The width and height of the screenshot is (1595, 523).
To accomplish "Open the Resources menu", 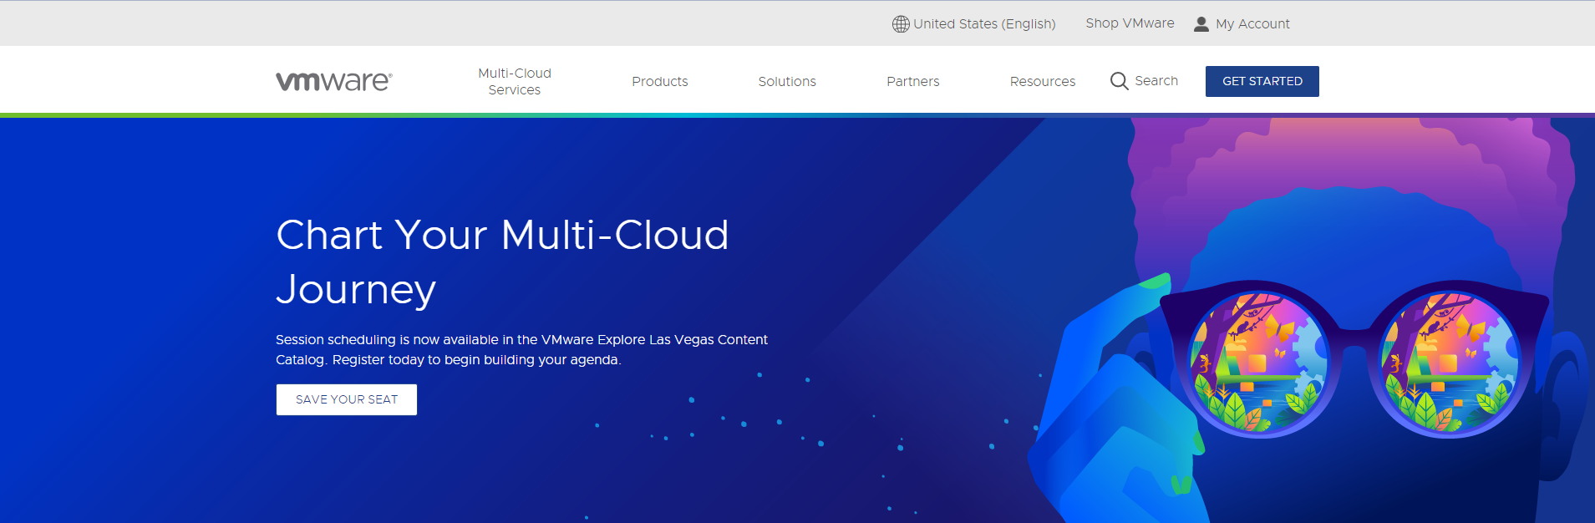I will click(x=1043, y=81).
